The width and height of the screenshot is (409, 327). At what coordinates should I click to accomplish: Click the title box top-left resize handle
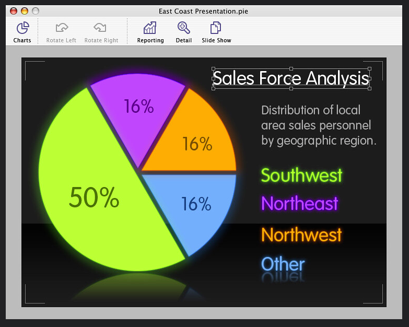tap(213, 68)
